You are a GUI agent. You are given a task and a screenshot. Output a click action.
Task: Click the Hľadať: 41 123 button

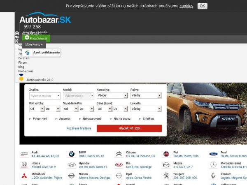[129, 128]
